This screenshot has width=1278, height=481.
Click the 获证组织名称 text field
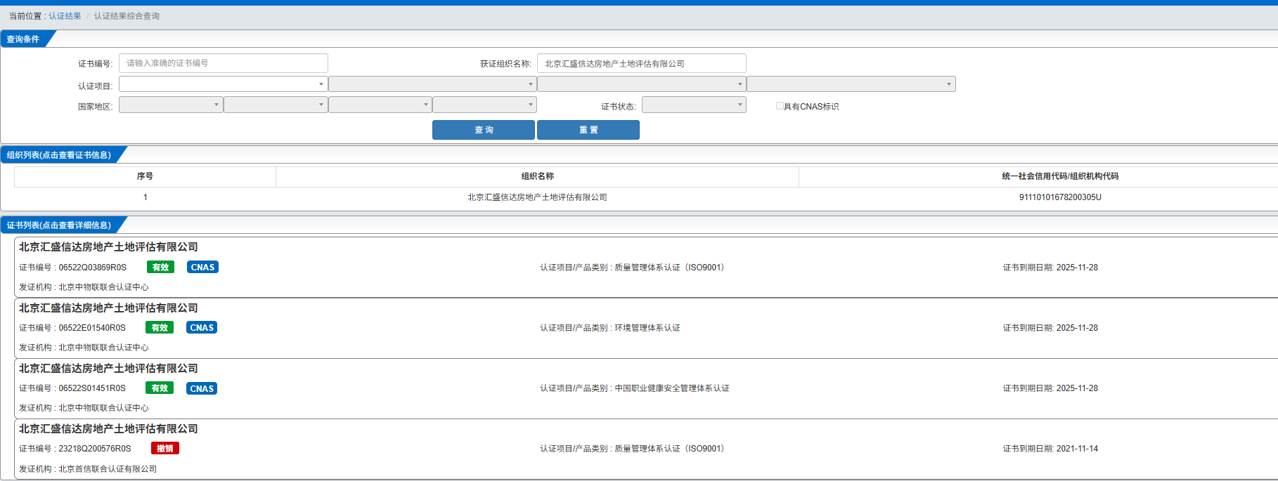[x=640, y=63]
